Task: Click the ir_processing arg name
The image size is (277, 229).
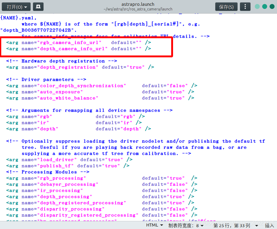Action: (x=60, y=190)
